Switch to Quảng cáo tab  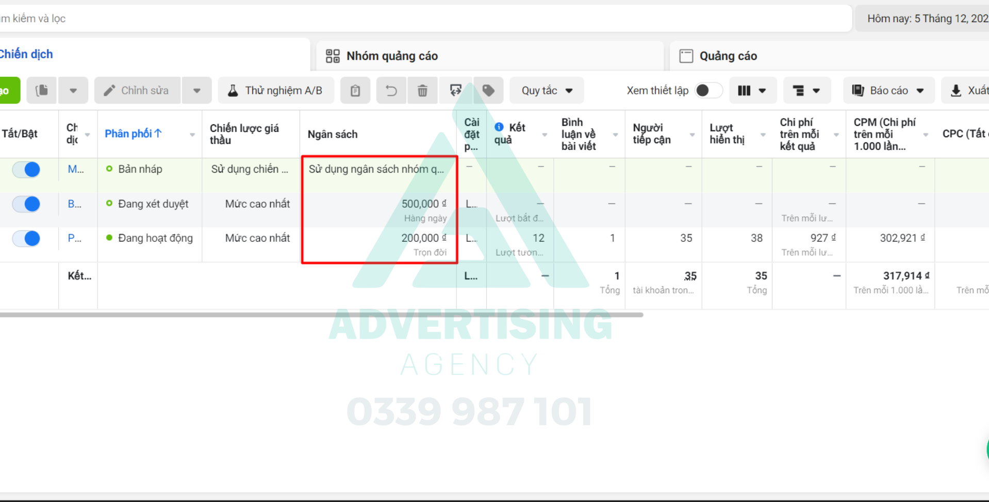pos(728,56)
